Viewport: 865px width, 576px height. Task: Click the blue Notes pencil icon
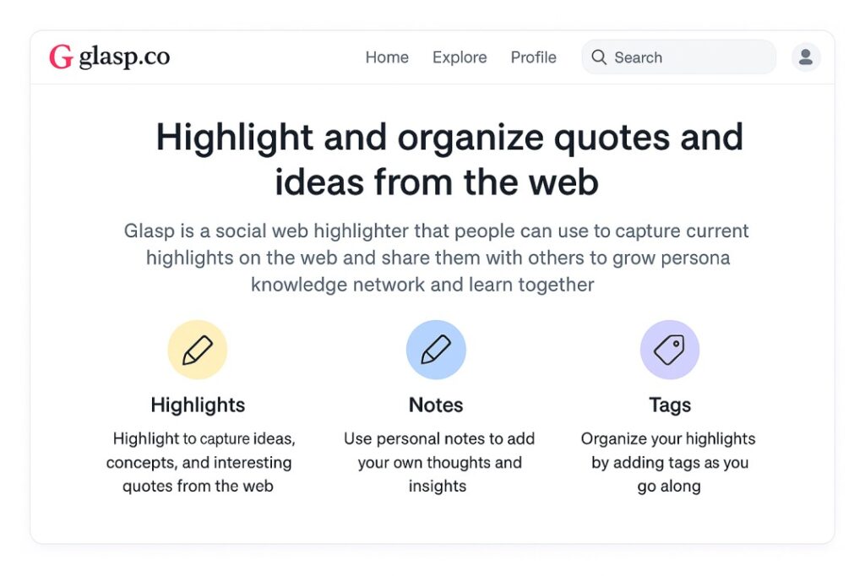tap(436, 350)
